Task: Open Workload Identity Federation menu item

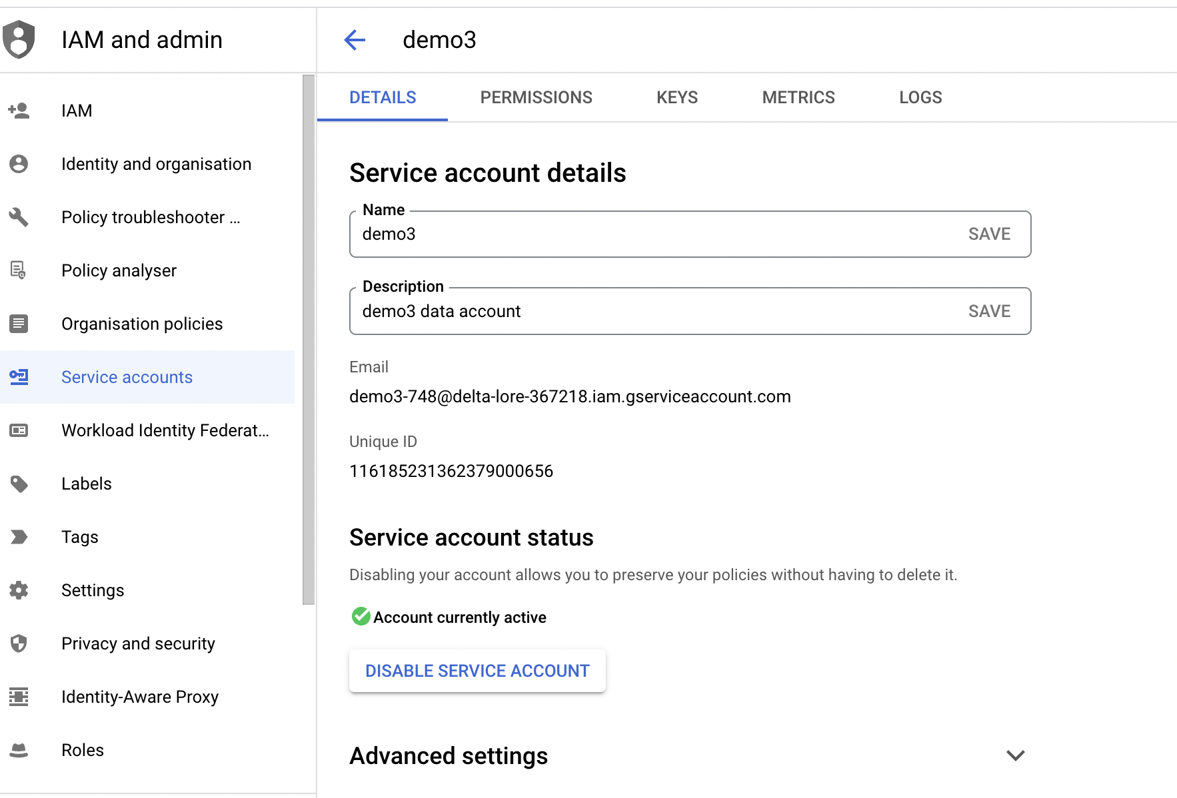Action: pyautogui.click(x=165, y=430)
